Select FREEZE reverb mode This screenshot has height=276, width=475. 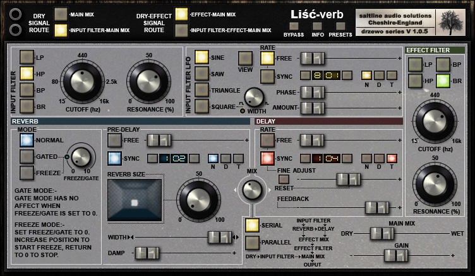[x=27, y=173]
